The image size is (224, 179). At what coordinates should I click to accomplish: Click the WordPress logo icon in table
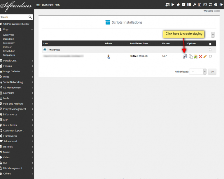point(45,50)
